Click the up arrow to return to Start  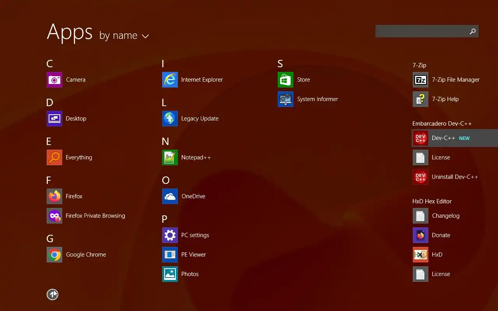pyautogui.click(x=53, y=295)
